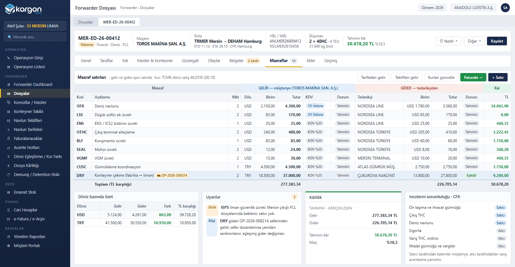Click the euro icon beside Döviz Eşleştirme
Viewport: 515px width, 267px height.
(9, 157)
